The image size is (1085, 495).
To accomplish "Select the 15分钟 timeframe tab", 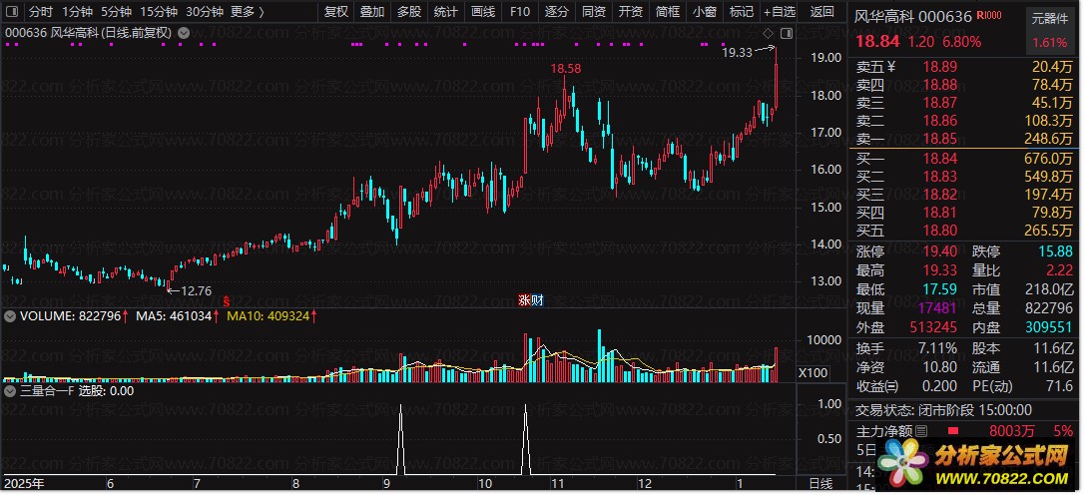I will 159,12.
